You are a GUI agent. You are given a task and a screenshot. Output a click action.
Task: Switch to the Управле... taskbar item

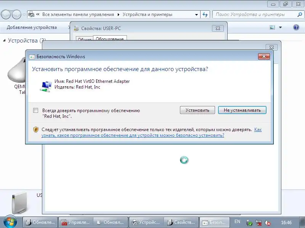click(75, 222)
